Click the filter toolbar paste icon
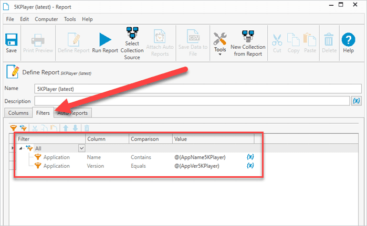The height and width of the screenshot is (226, 367). [54, 128]
